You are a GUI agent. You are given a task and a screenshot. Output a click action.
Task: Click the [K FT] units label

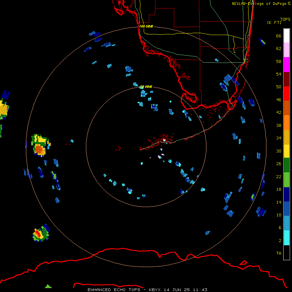coord(274,22)
